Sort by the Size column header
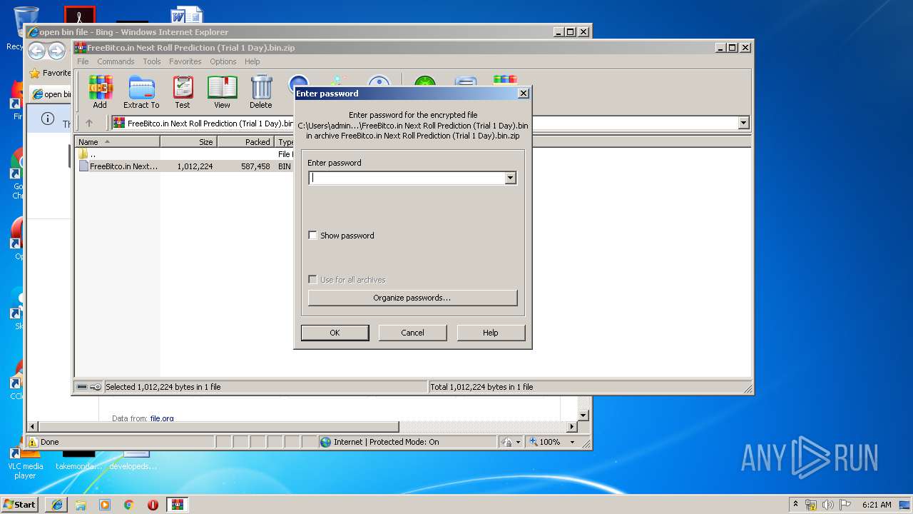The width and height of the screenshot is (913, 514). [189, 142]
